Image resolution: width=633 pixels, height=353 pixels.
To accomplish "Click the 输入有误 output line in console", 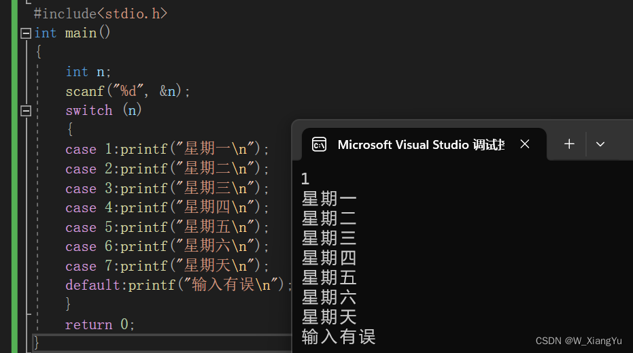I will 339,337.
